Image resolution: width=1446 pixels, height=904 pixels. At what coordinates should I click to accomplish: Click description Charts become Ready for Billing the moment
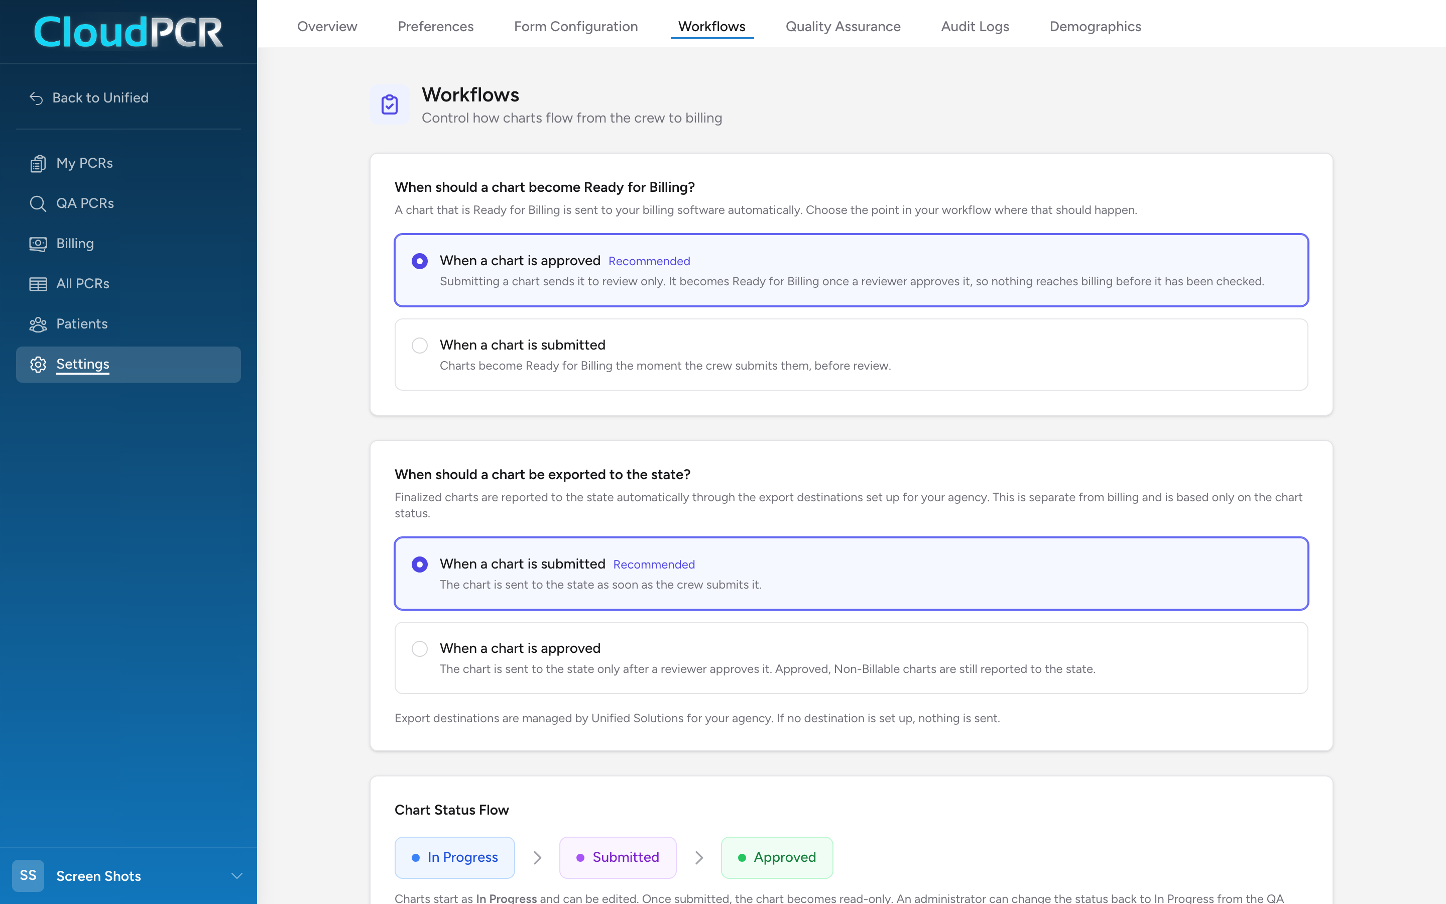tap(665, 365)
